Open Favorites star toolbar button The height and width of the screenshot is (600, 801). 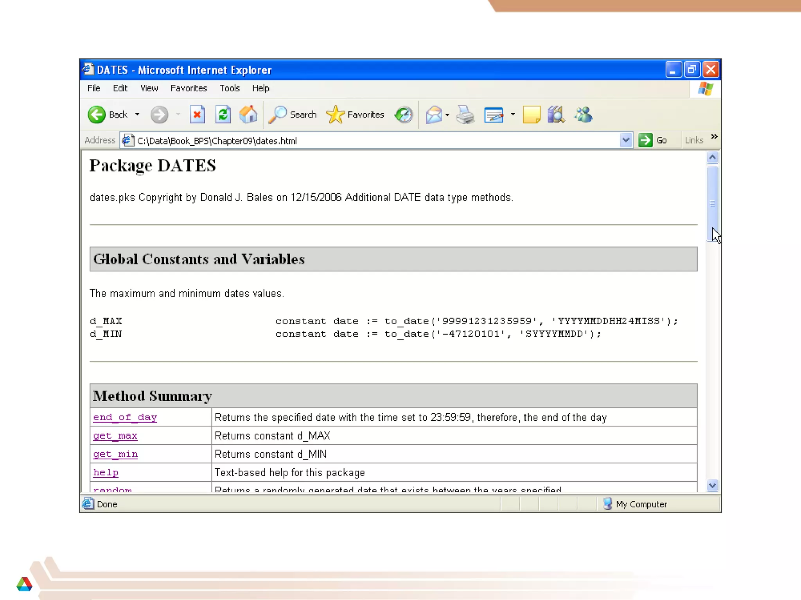tap(355, 115)
